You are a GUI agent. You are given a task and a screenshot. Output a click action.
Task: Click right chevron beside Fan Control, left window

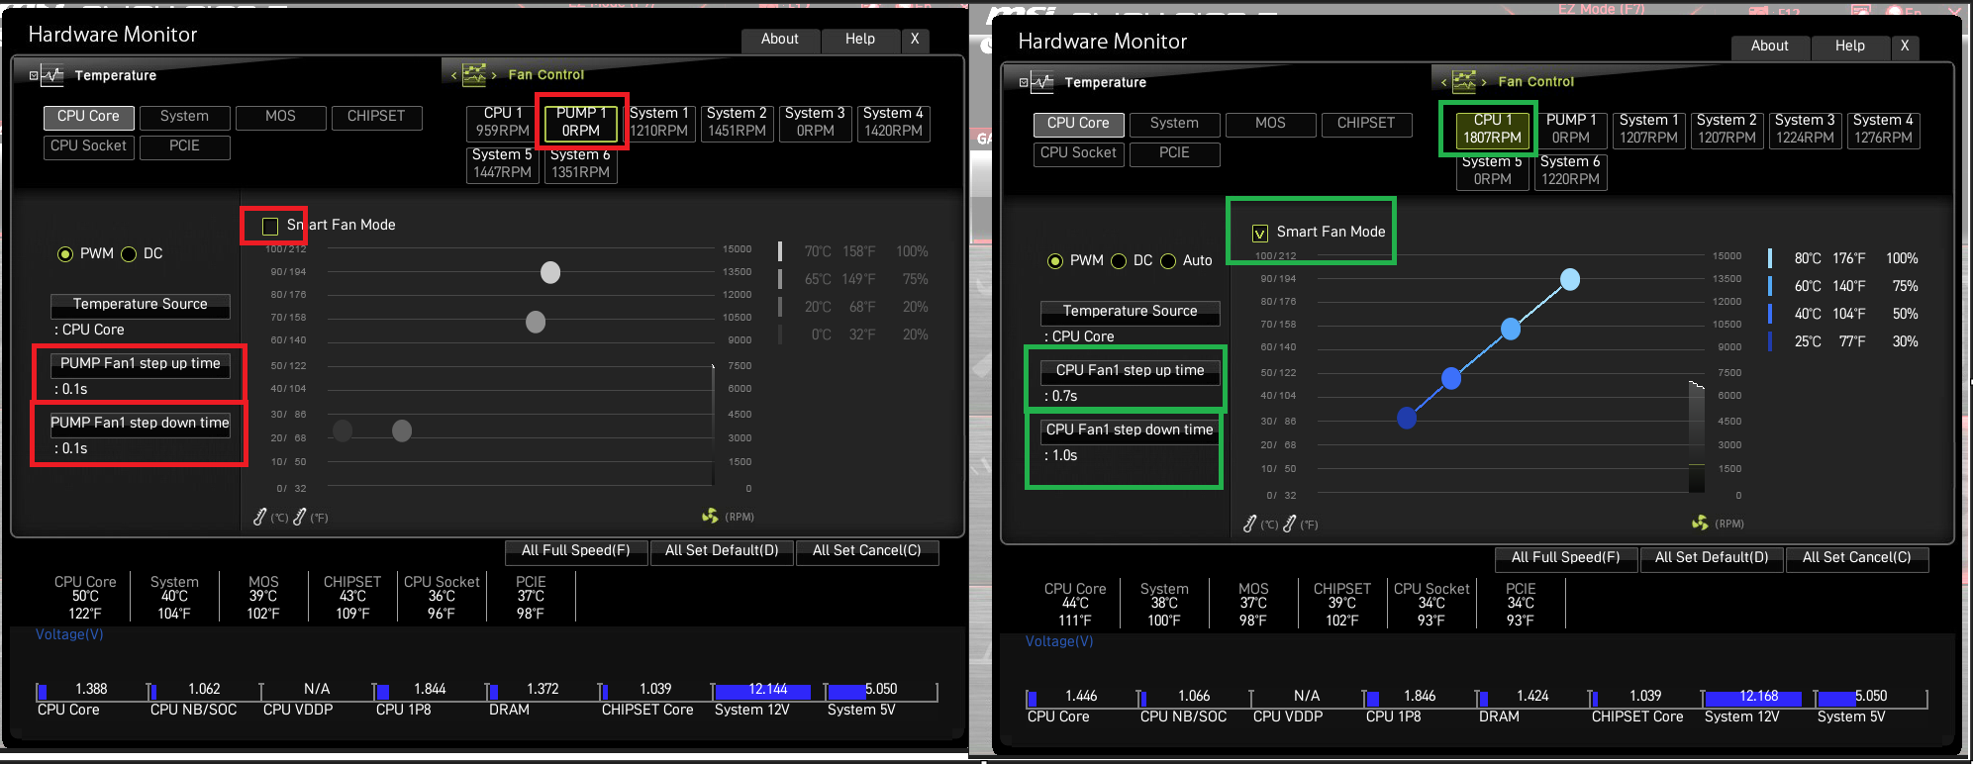494,75
